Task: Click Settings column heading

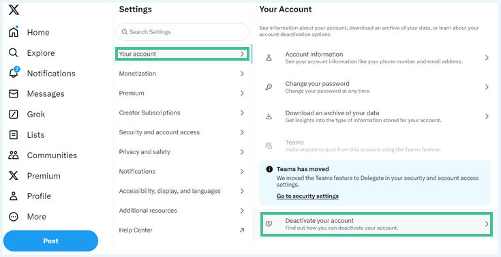Action: pyautogui.click(x=135, y=10)
